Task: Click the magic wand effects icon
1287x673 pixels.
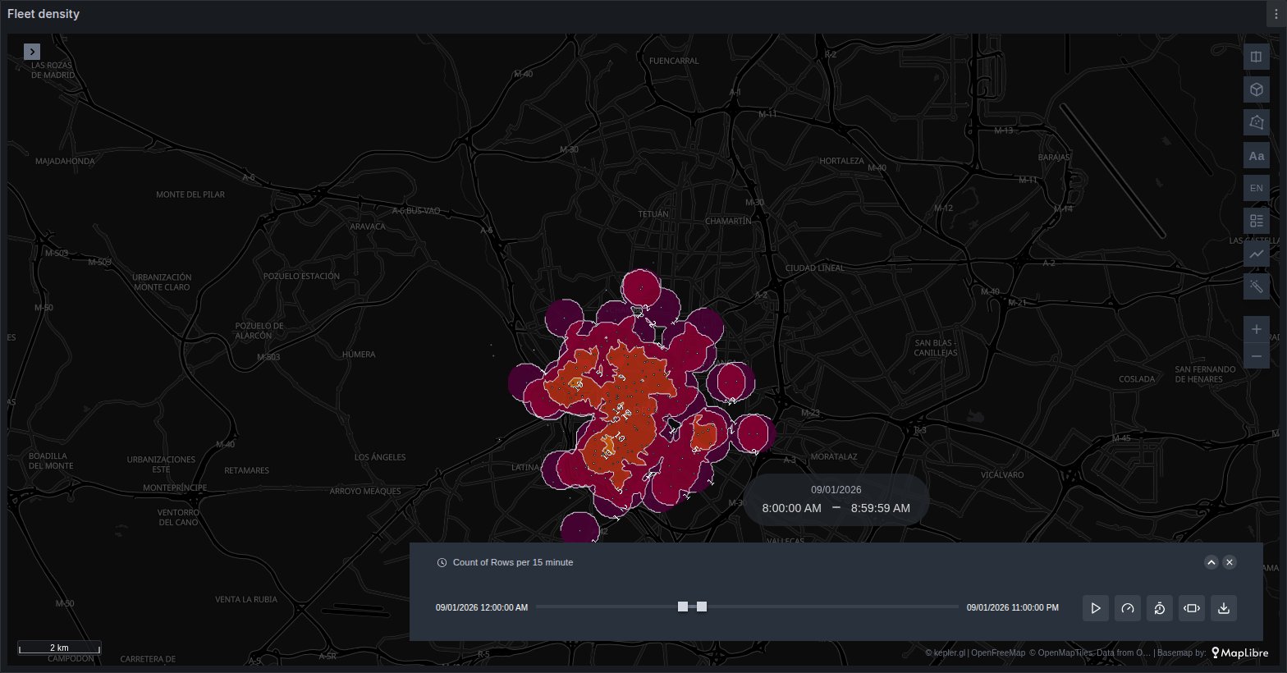Action: [1256, 286]
